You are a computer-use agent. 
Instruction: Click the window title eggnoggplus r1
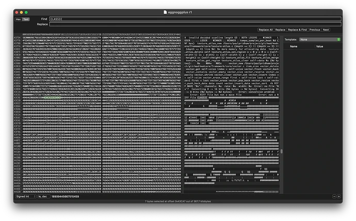tap(180, 12)
